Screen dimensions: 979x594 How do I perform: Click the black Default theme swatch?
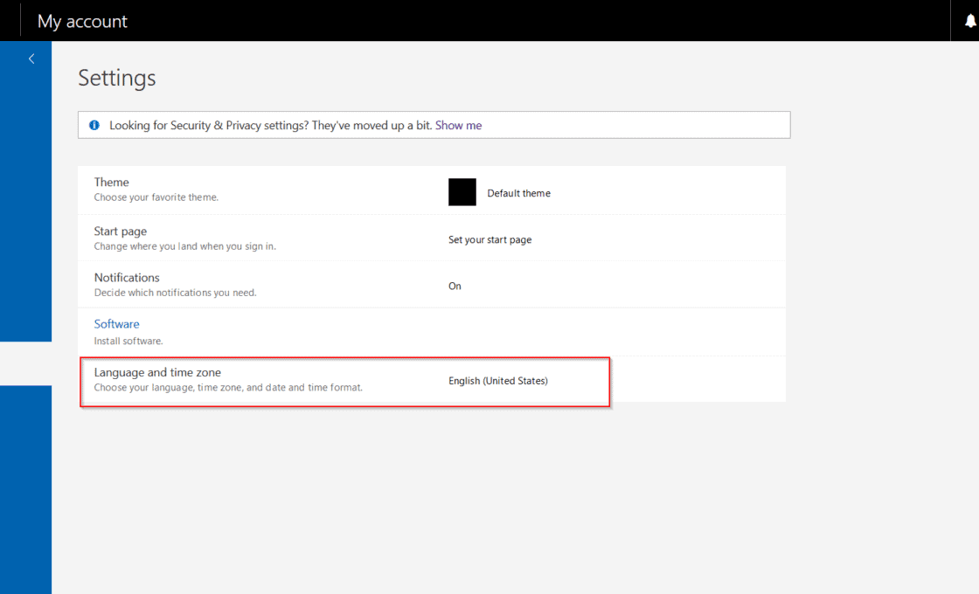462,192
